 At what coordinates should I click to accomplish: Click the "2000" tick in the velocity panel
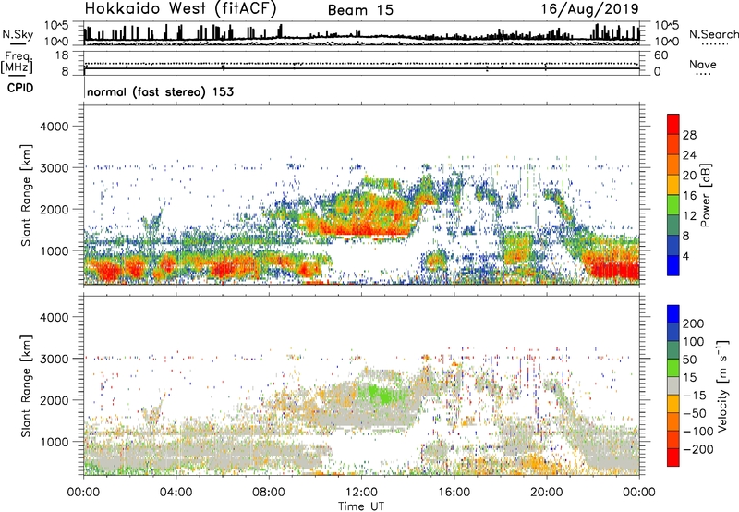pos(55,400)
